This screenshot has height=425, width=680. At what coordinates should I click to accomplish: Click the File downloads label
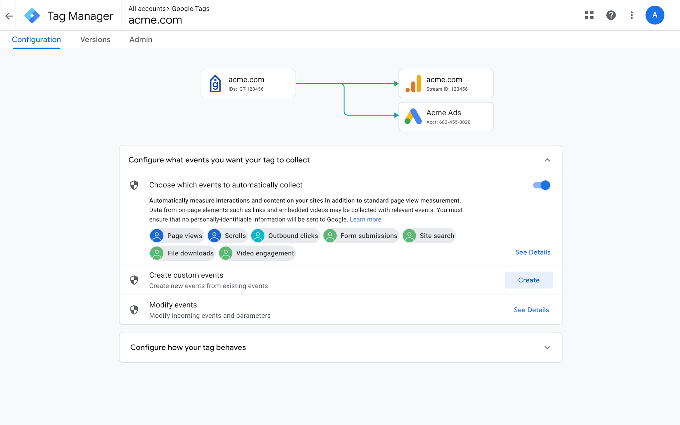(x=191, y=253)
